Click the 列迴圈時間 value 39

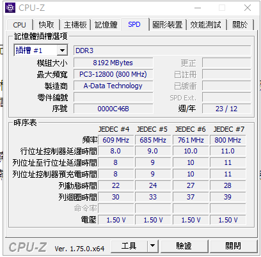228,197
